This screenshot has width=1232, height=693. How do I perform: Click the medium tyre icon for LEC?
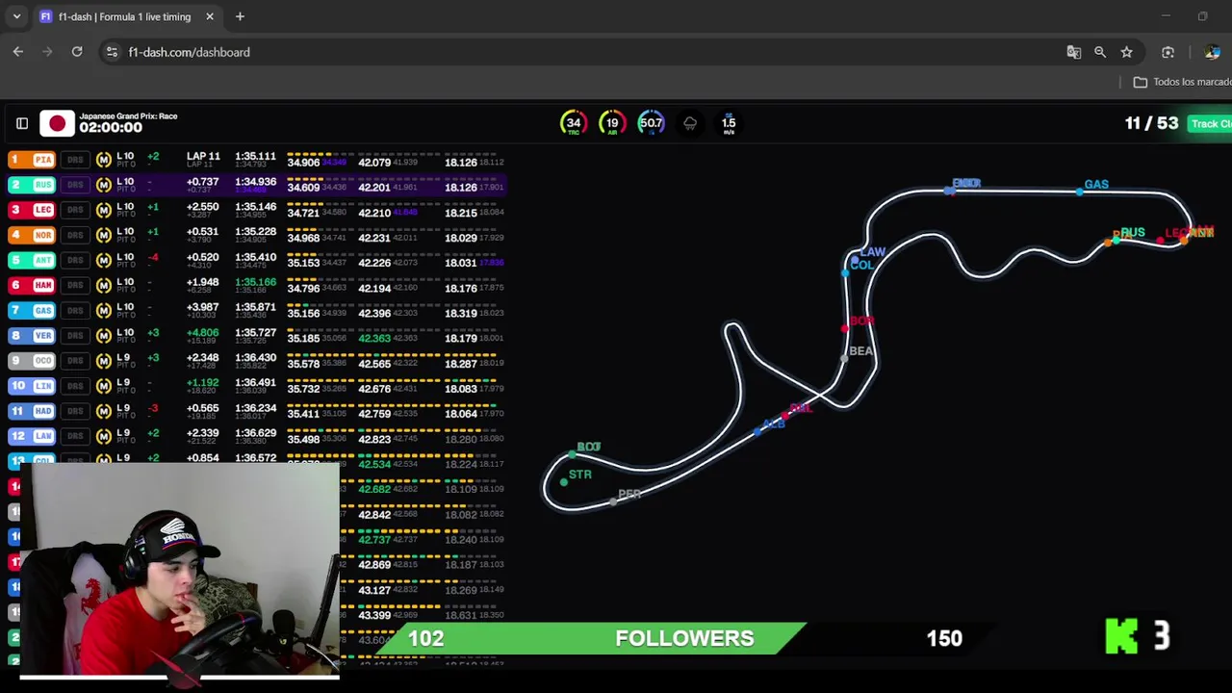pos(104,210)
